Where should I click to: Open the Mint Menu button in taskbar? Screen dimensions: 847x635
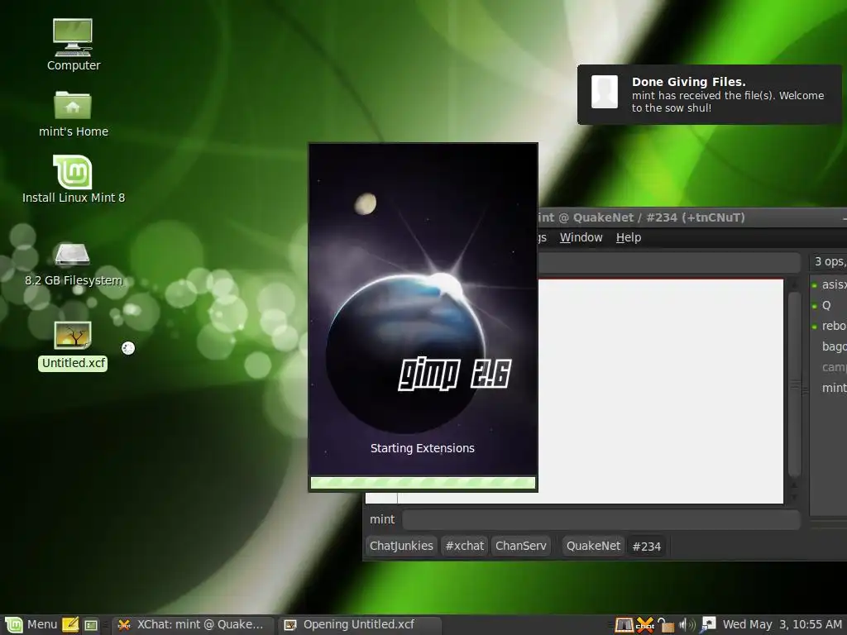(x=31, y=625)
